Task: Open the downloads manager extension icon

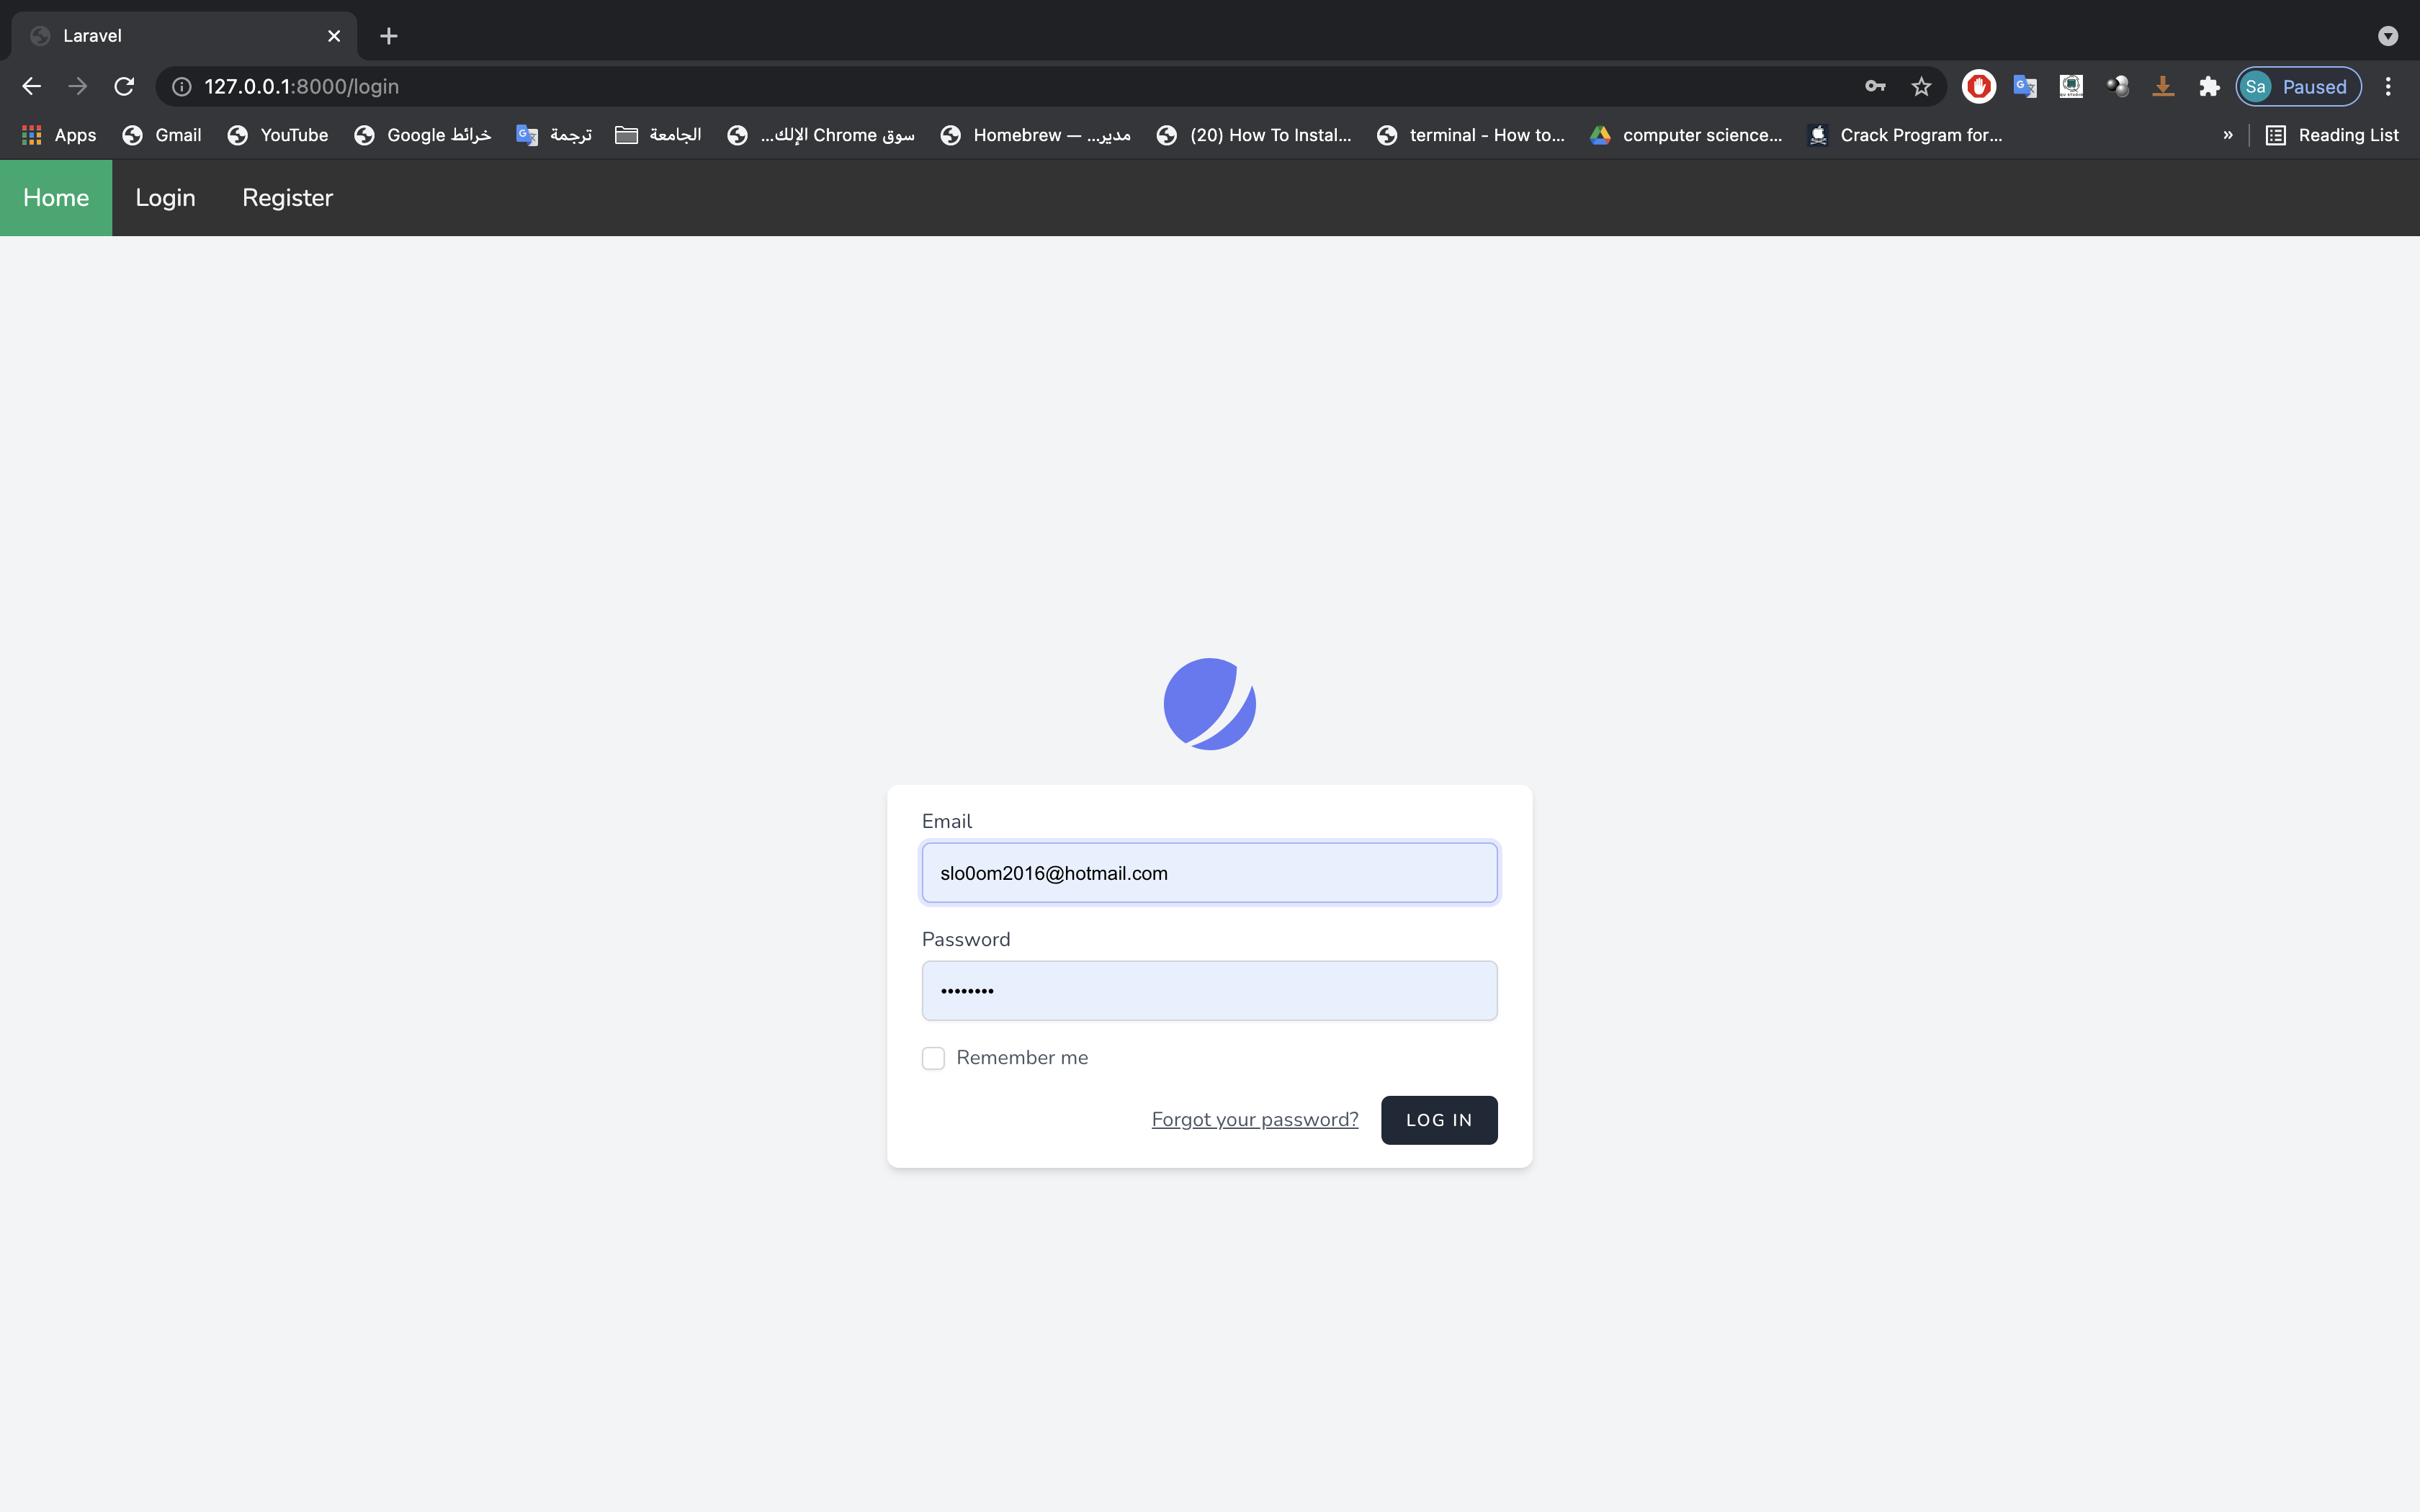Action: 2162,86
